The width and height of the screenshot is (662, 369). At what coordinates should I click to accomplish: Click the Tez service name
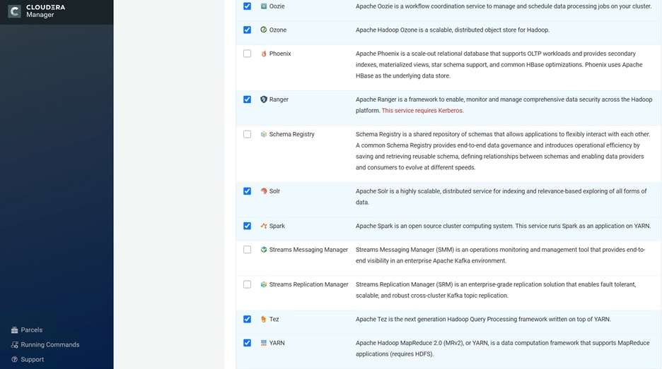tap(274, 320)
